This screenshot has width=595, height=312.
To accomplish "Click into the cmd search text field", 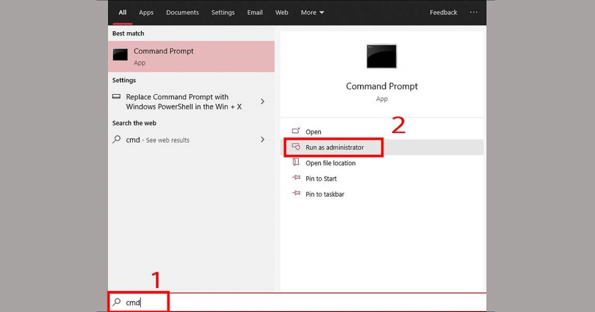I will tap(297, 302).
